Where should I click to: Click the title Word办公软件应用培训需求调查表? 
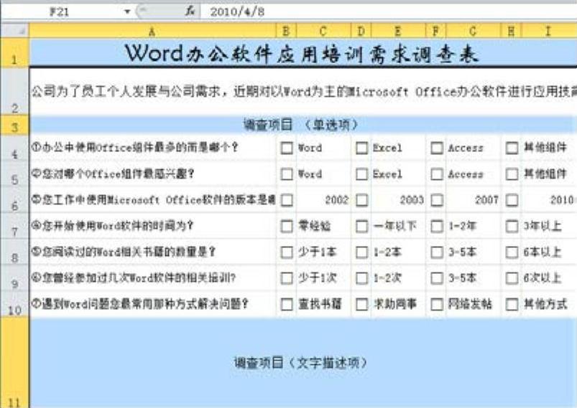pyautogui.click(x=302, y=54)
